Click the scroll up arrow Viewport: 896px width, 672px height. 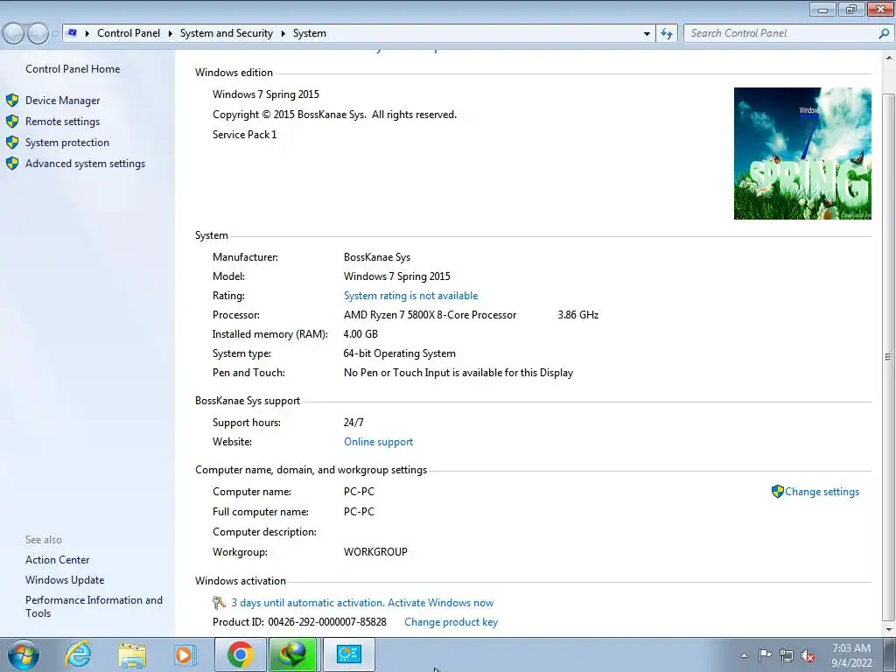[x=889, y=59]
